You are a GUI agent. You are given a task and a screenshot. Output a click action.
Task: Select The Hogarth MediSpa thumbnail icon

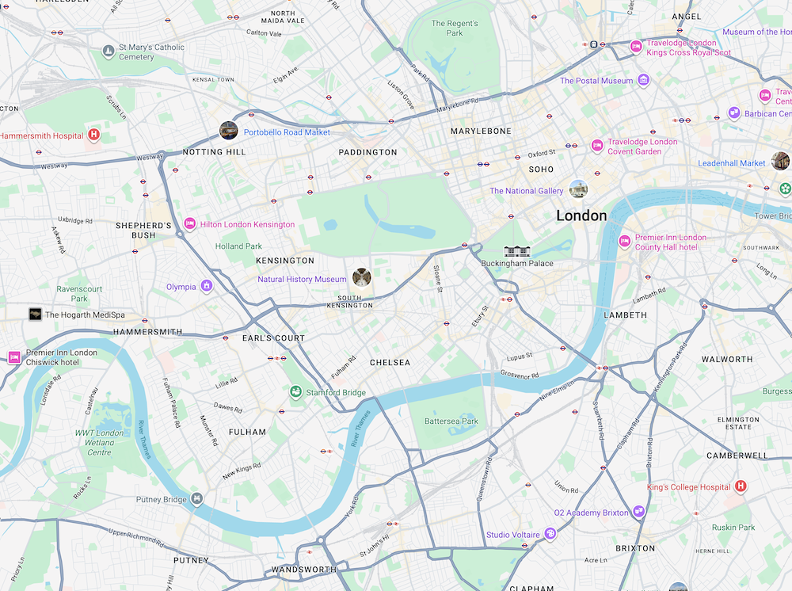tap(35, 315)
